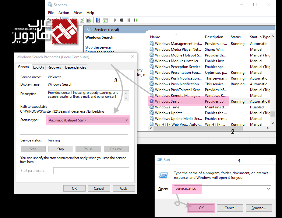Click the gear icon beside Windows Modules Installer
The width and height of the screenshot is (282, 218).
152,61
